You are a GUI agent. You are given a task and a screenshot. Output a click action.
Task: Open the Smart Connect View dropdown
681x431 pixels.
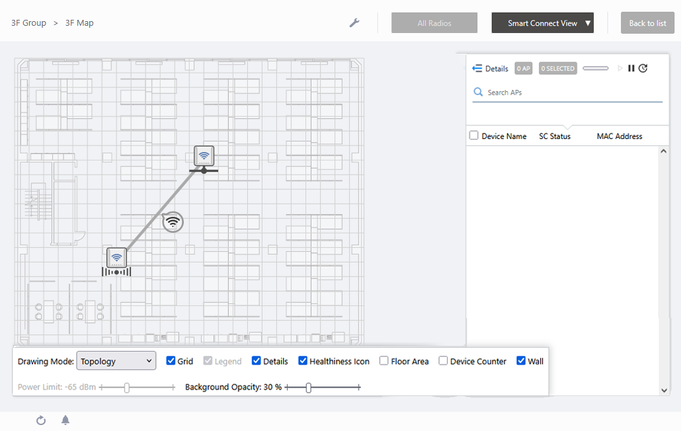coord(542,23)
